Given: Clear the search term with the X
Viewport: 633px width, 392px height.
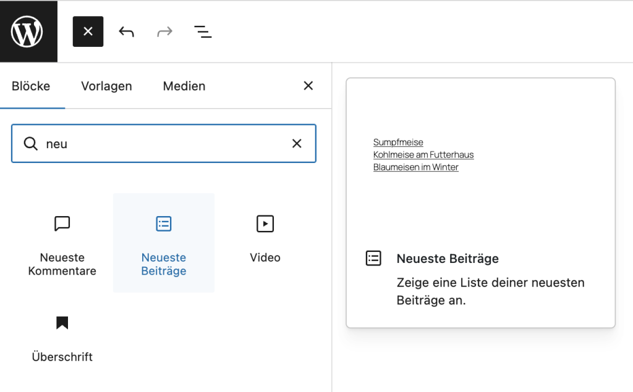Looking at the screenshot, I should point(297,143).
